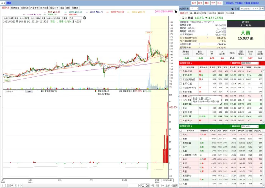Toggle select-all checkbox in 區間買超15 header
This screenshot has width=265, height=188.
180,67
